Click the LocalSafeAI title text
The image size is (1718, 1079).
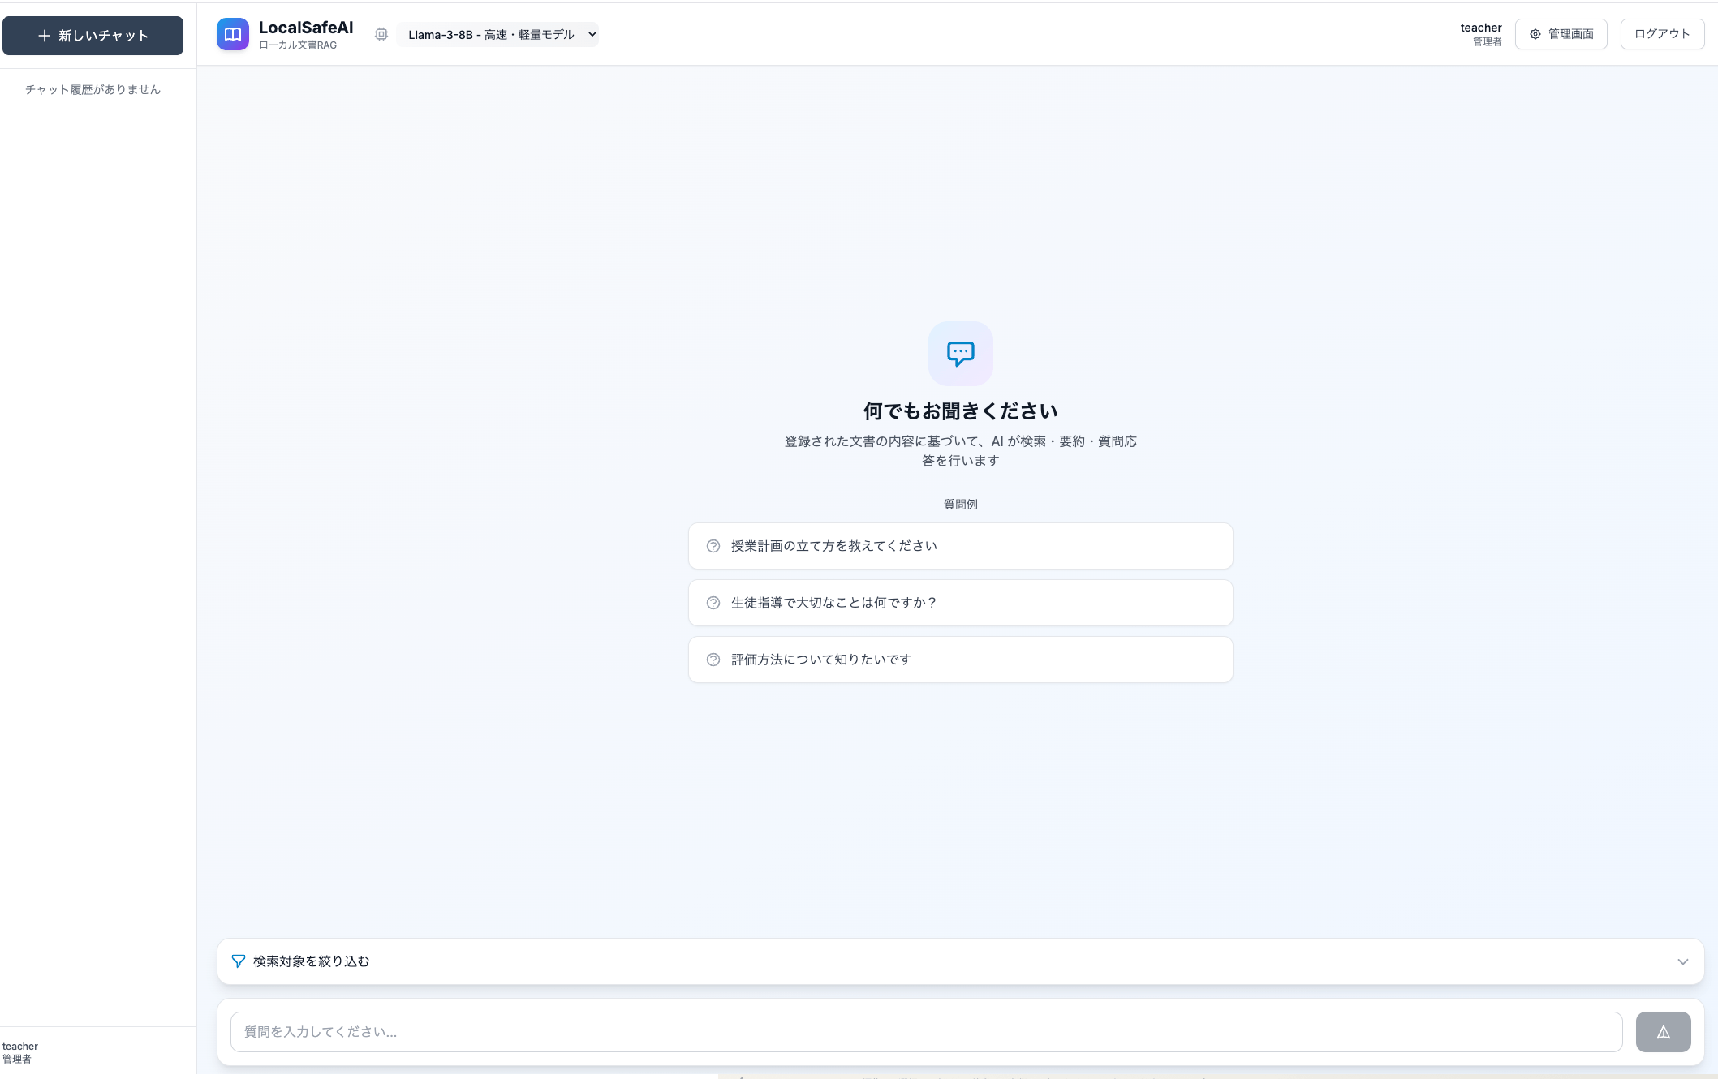click(x=306, y=28)
